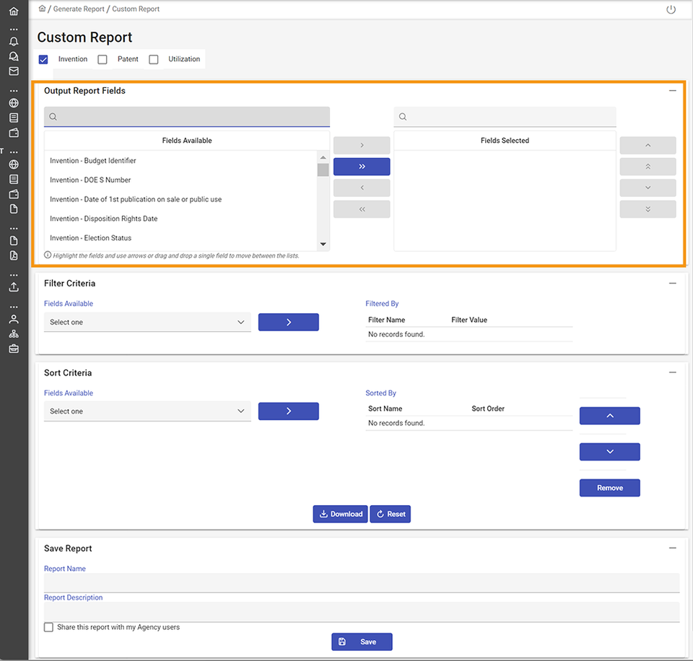Select Invention - DOE S Number field
This screenshot has height=661, width=693.
(x=90, y=180)
